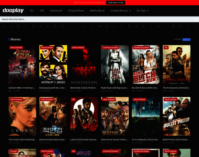Click 'Bullet Proof (2022) Hindi' title
This screenshot has height=157, width=199.
pos(176,139)
